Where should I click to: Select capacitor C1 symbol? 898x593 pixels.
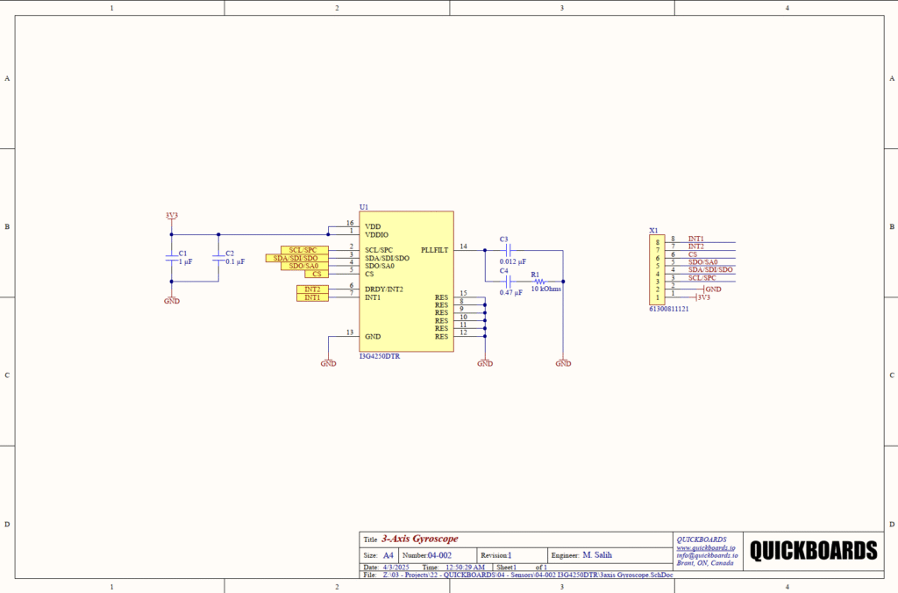pos(171,258)
